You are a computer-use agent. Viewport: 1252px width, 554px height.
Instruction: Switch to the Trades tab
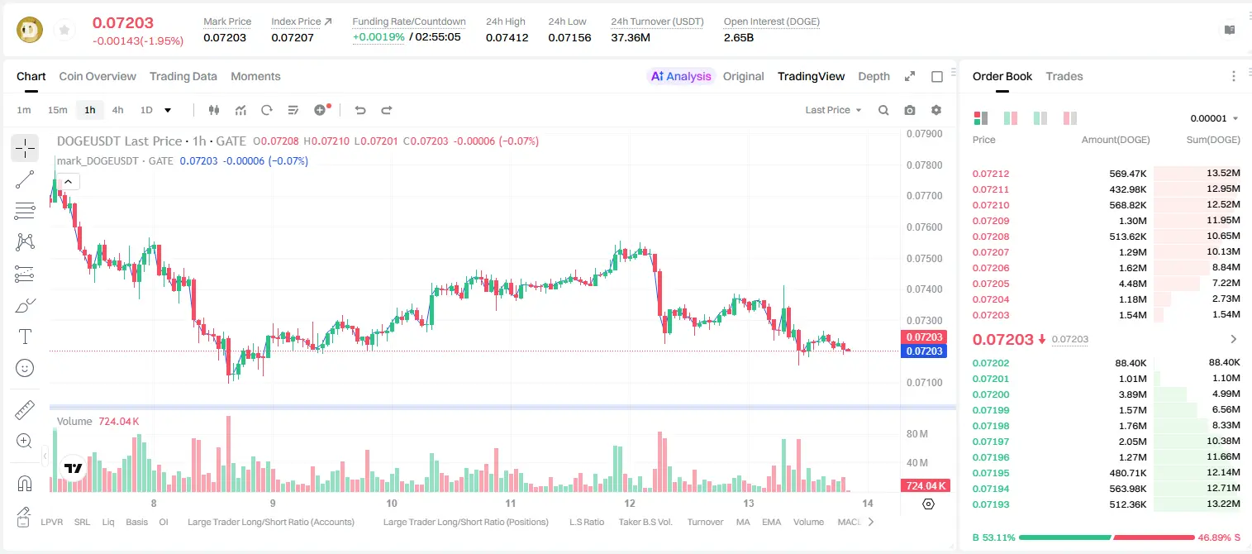(x=1064, y=76)
